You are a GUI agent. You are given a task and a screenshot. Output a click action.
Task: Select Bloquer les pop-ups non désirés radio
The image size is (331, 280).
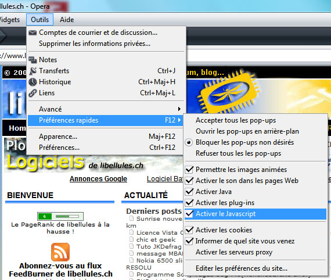coord(189,142)
